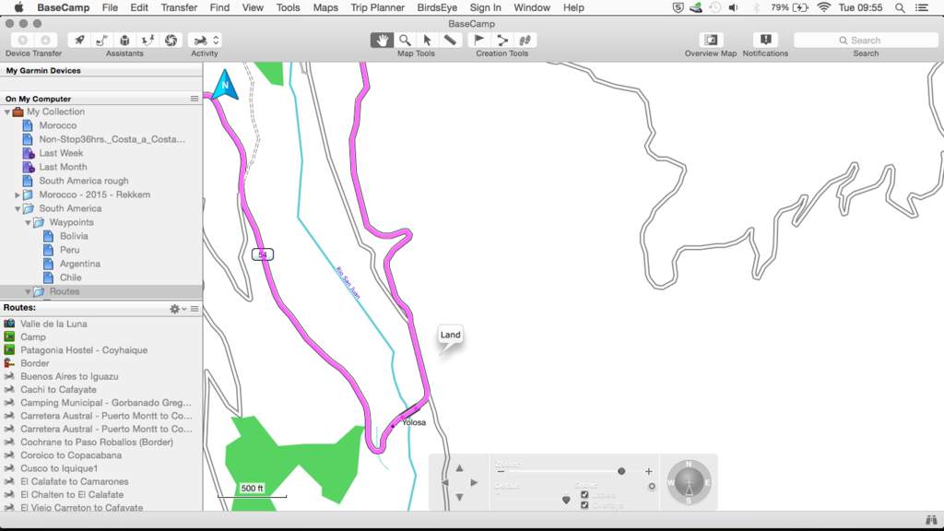Click the 54 highway shield on map

coord(263,254)
